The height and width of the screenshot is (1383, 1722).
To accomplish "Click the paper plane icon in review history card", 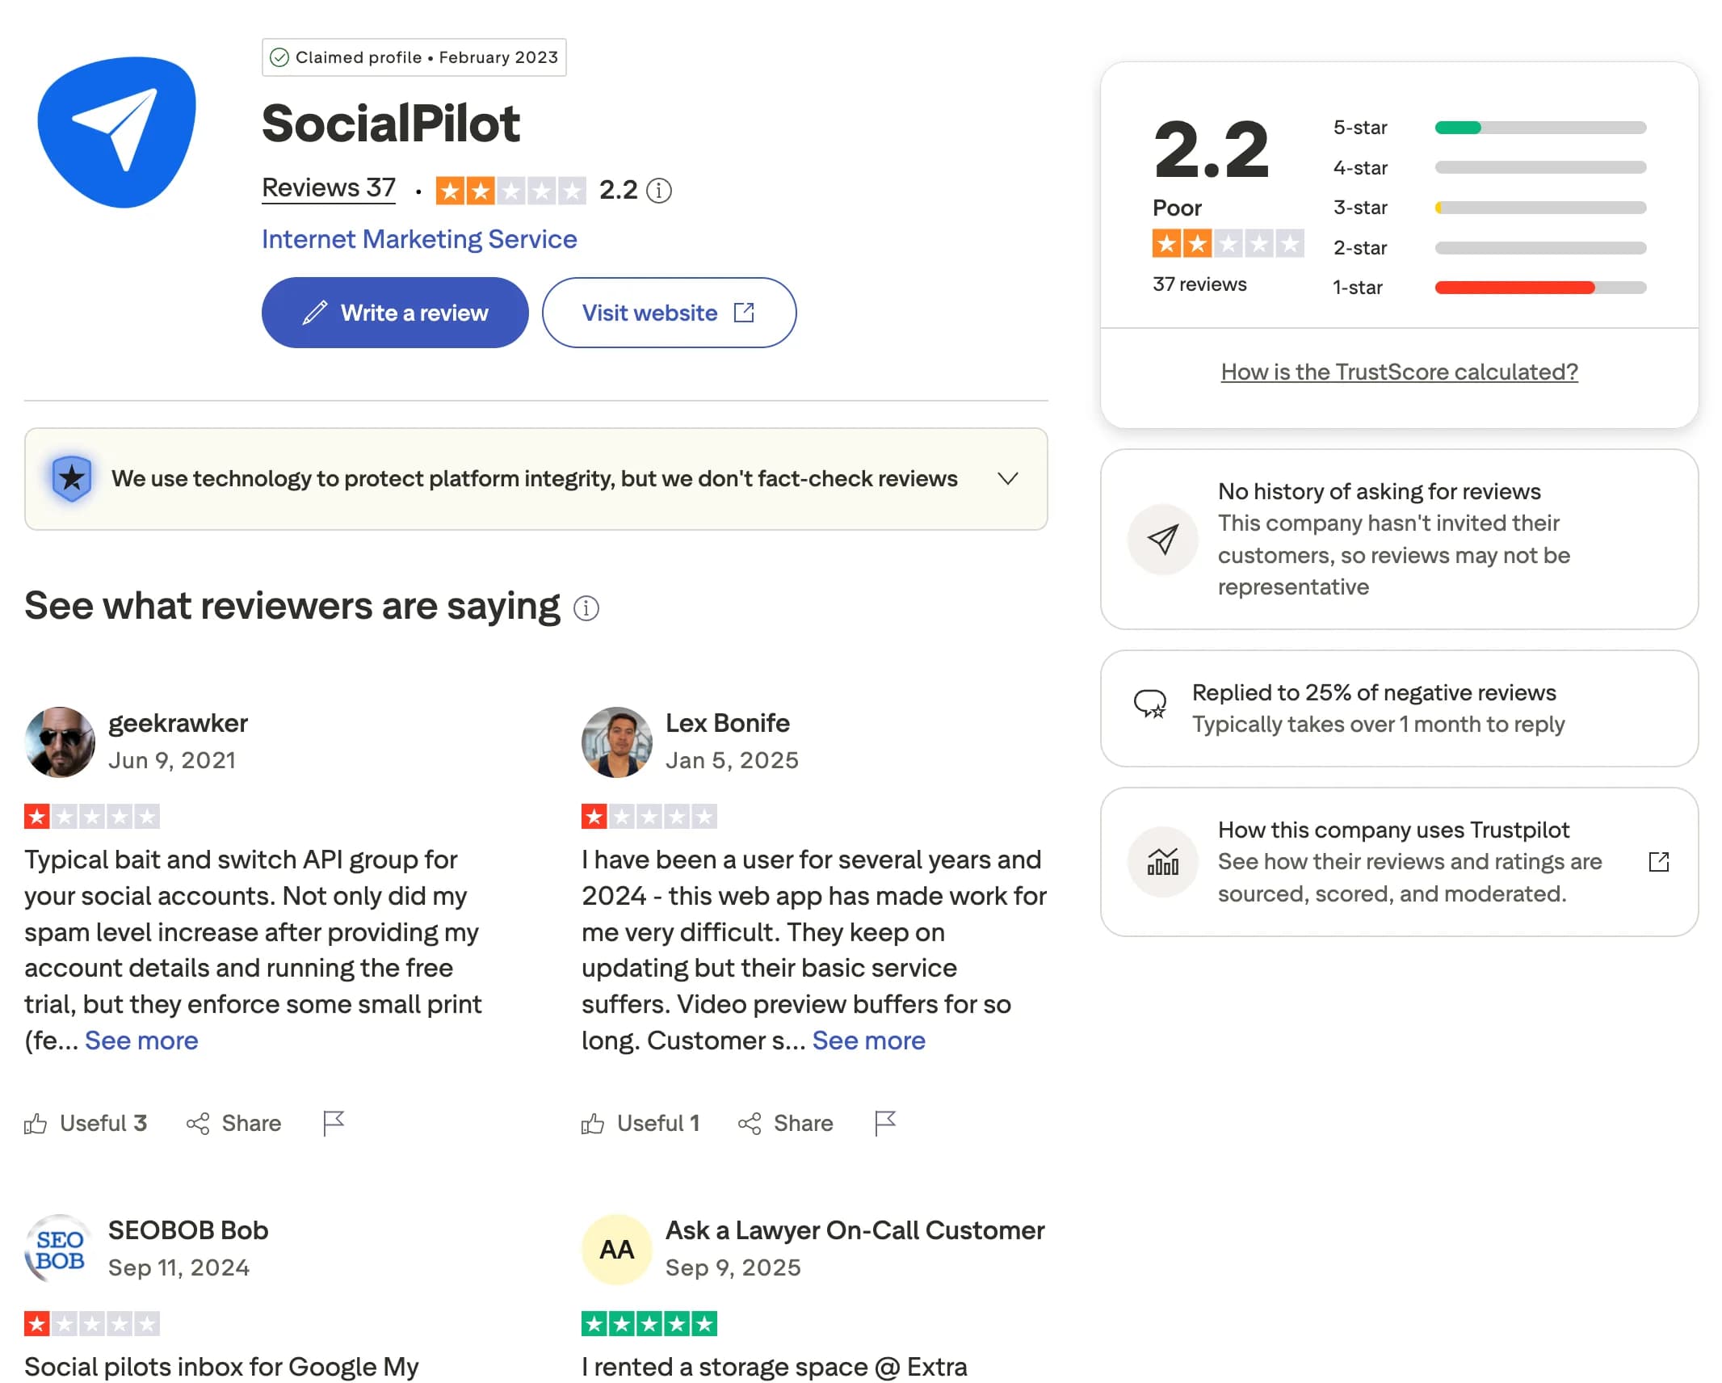I will (x=1163, y=539).
